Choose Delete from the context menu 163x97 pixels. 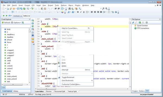(64, 66)
